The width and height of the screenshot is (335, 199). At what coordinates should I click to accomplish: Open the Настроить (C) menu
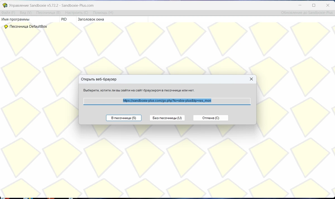pyautogui.click(x=76, y=13)
